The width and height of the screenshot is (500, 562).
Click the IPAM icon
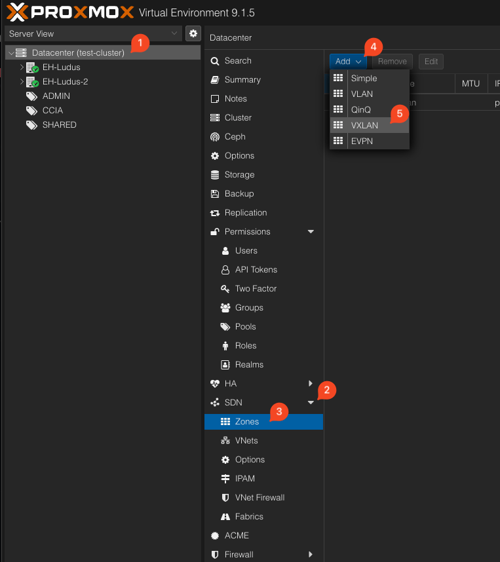coord(225,479)
